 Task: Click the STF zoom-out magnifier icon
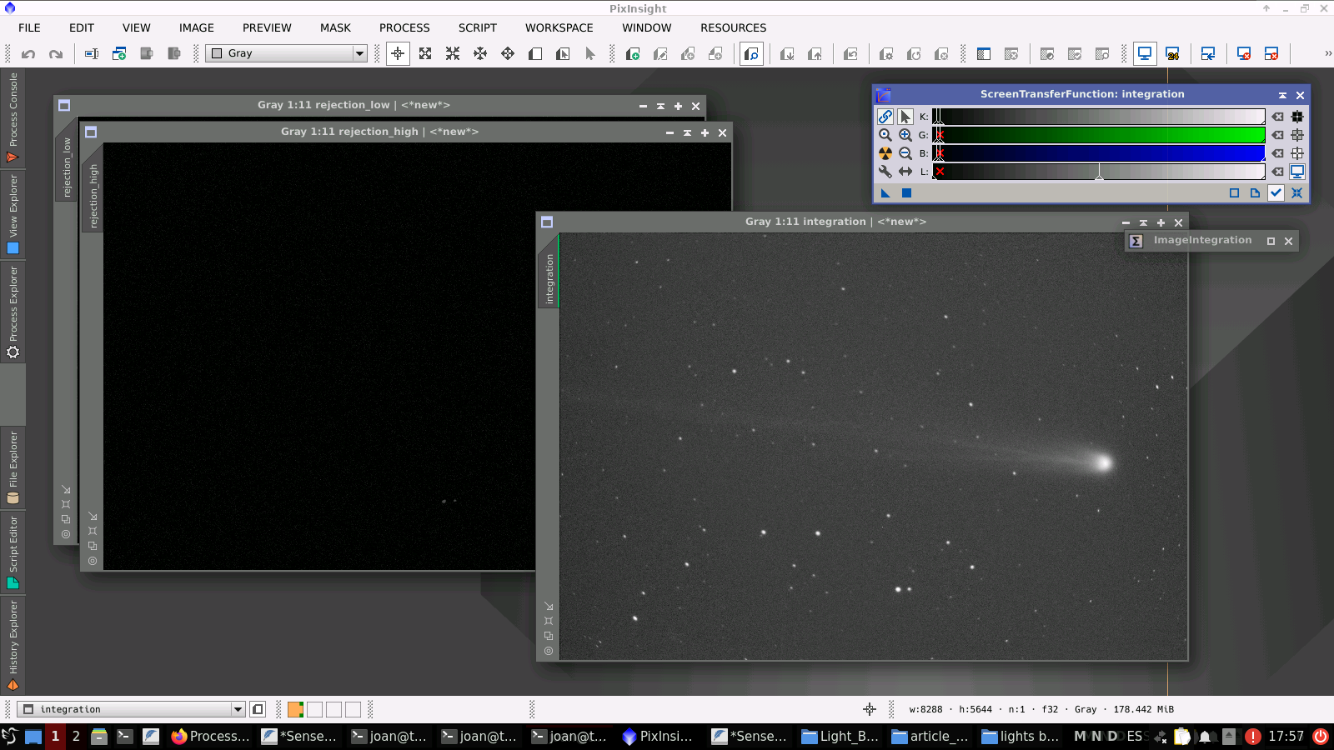(x=905, y=153)
